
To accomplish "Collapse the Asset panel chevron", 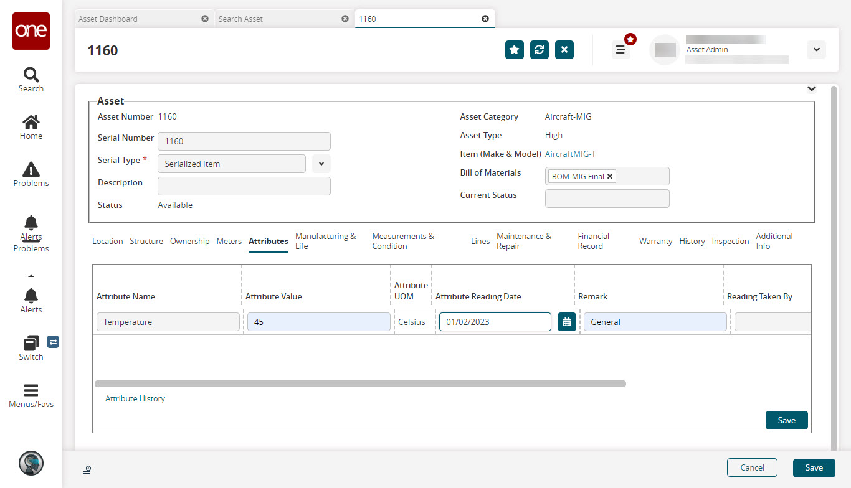I will tap(811, 89).
